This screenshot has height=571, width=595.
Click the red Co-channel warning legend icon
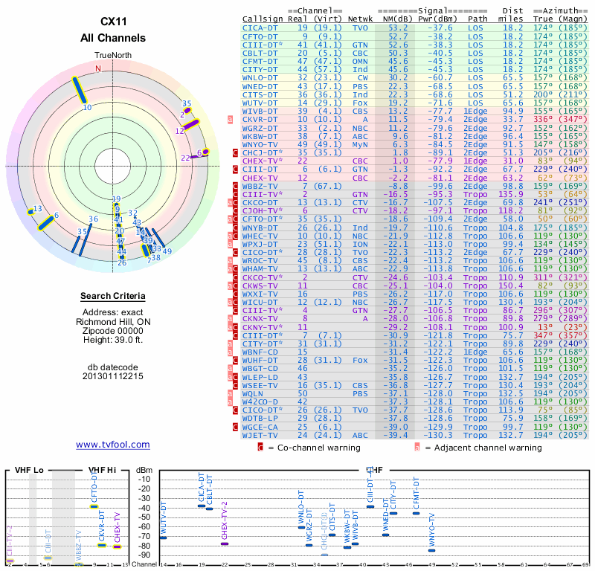260,447
